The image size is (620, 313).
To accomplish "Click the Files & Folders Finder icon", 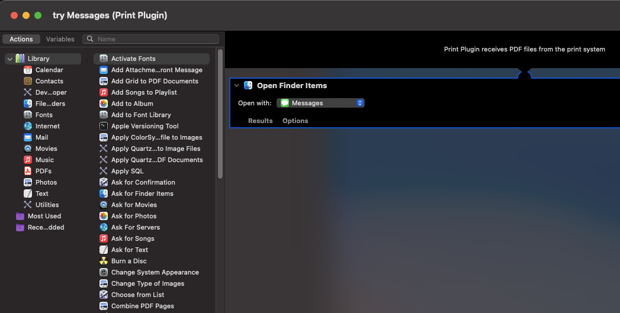I will coord(28,104).
